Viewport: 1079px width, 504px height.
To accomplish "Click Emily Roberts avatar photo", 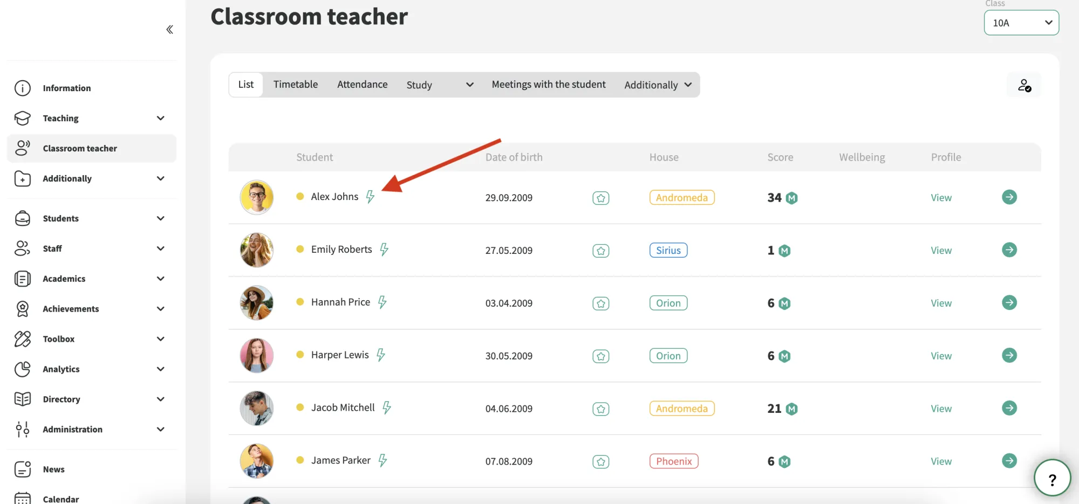I will point(256,250).
